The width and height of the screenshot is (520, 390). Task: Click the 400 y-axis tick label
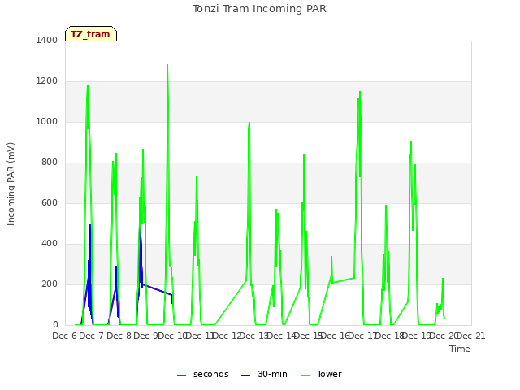point(50,244)
